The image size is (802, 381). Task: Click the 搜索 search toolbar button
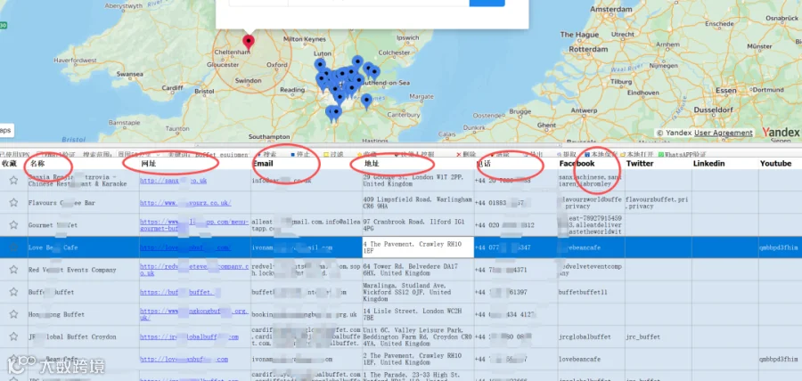[266, 154]
